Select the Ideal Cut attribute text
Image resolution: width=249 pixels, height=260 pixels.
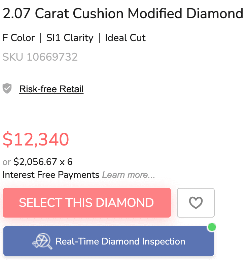(125, 37)
